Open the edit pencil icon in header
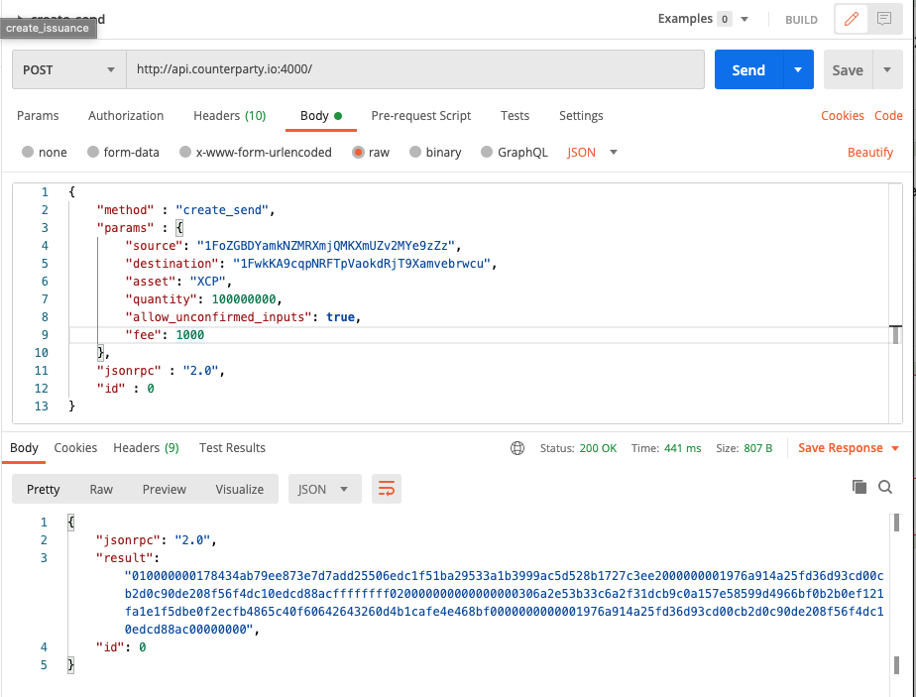Viewport: 916px width, 697px height. tap(852, 19)
